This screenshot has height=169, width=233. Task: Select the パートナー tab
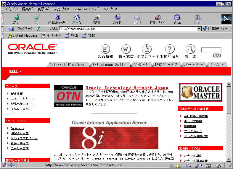click(x=193, y=65)
